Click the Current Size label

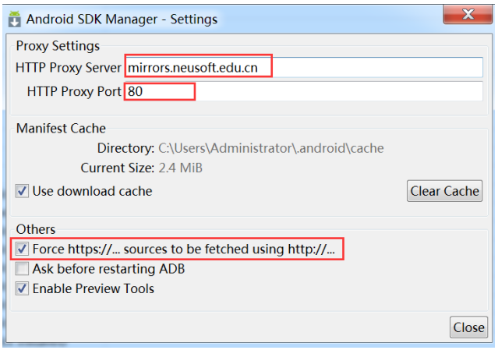click(117, 168)
